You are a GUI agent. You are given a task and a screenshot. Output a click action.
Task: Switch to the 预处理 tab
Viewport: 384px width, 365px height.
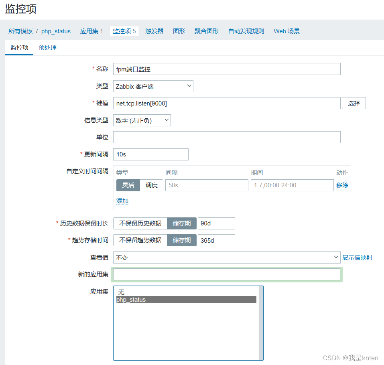[x=47, y=48]
